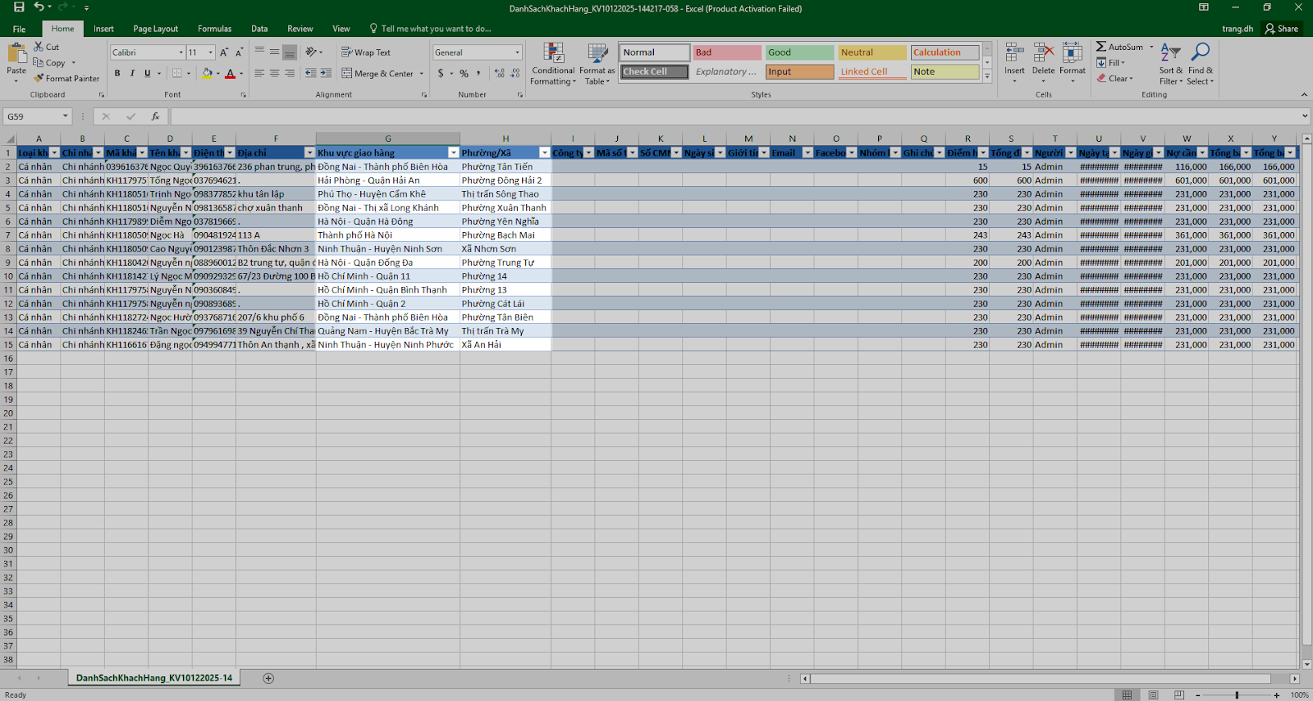
Task: Open filter dropdown for Địa chỉ column
Action: point(309,152)
